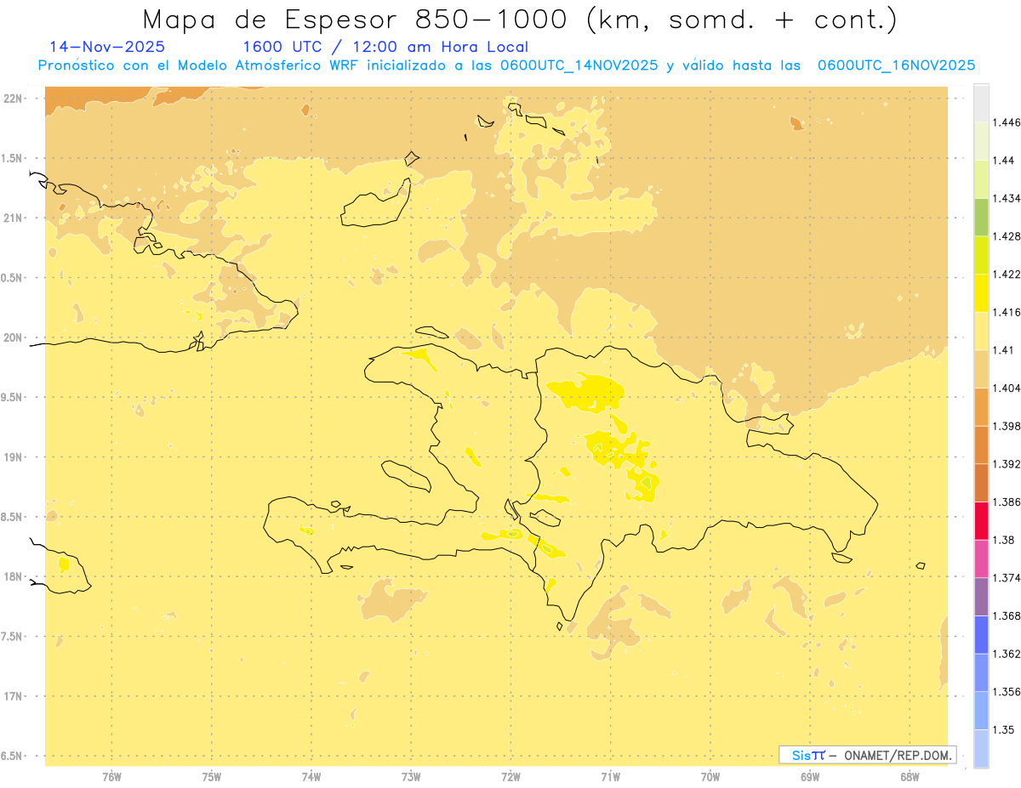Click the longitude axis label "75W"
This screenshot has width=1021, height=788.
tap(212, 777)
